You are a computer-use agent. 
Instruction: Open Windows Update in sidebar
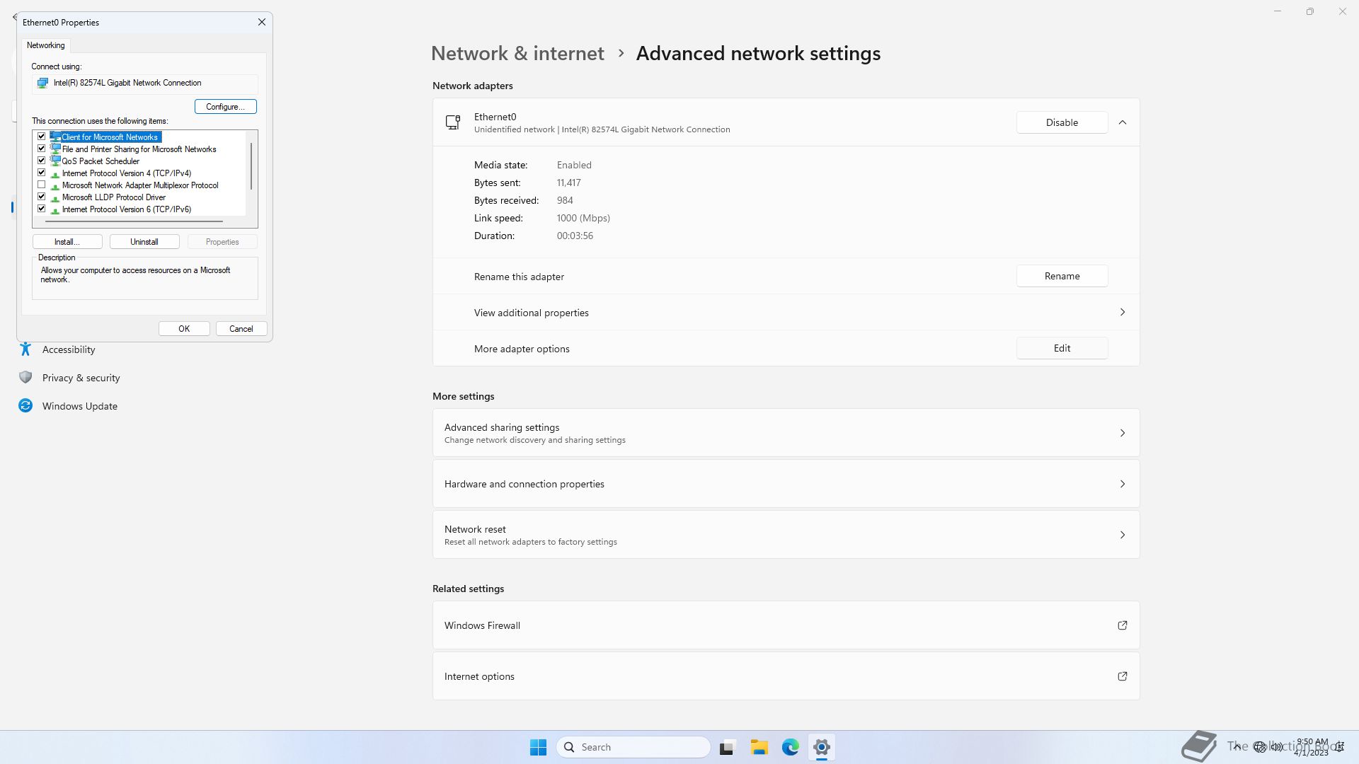(79, 406)
